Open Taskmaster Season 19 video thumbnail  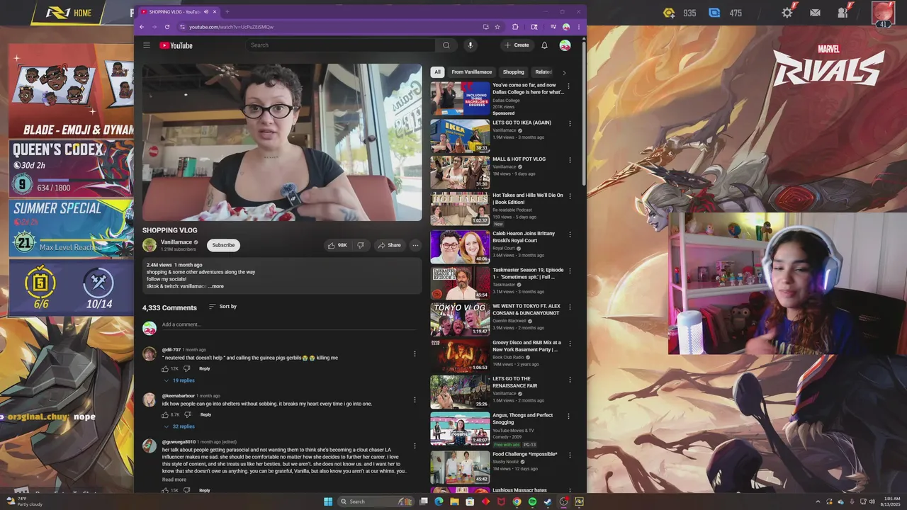coord(460,283)
